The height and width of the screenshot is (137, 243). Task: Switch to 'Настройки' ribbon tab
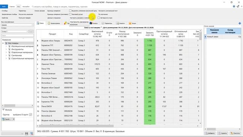coord(26,7)
